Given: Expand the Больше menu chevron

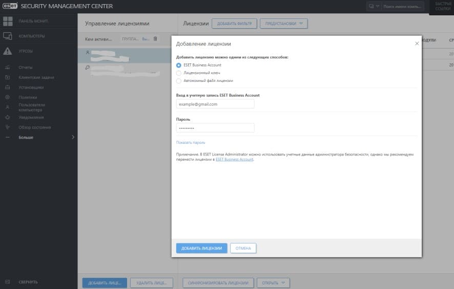Looking at the screenshot, I should tap(73, 137).
